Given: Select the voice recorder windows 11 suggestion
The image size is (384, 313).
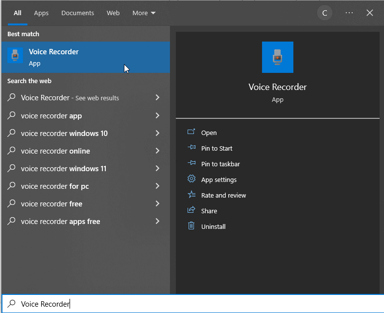Looking at the screenshot, I should click(x=85, y=168).
